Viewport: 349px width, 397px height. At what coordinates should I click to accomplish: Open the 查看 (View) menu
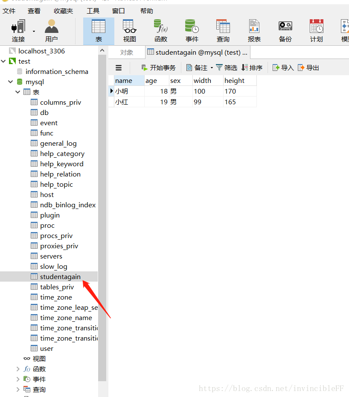pos(34,11)
